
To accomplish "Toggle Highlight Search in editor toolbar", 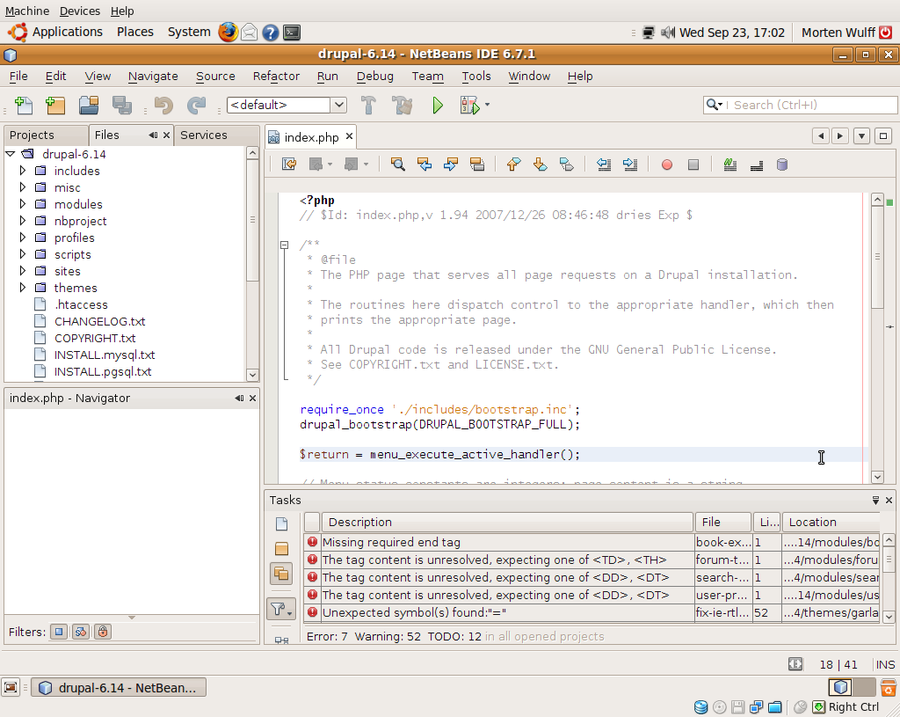I will (x=476, y=165).
